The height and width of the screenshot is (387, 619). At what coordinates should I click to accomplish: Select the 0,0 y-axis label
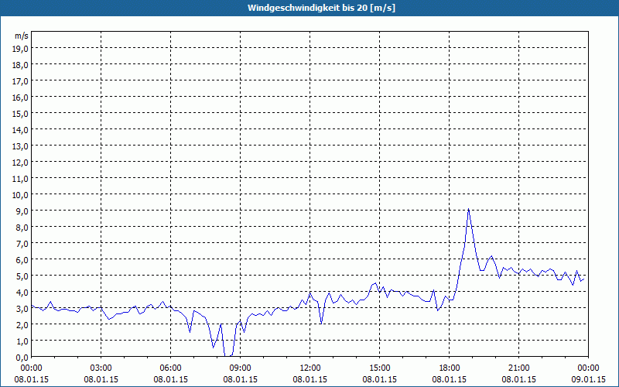[x=22, y=358]
